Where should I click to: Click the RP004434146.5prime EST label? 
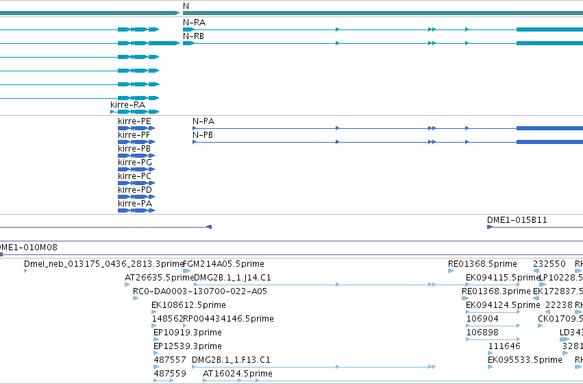[228, 319]
